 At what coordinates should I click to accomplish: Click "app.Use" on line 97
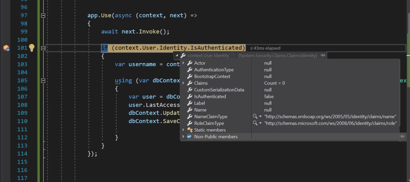99,15
